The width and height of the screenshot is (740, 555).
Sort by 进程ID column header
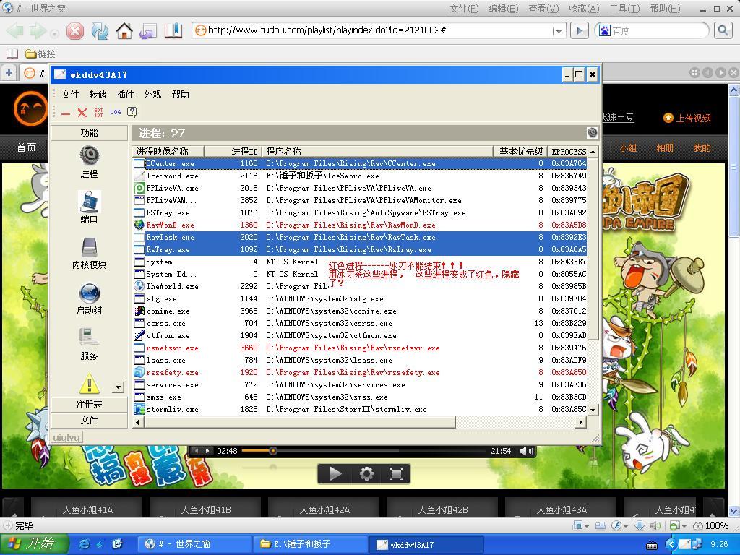[233, 152]
